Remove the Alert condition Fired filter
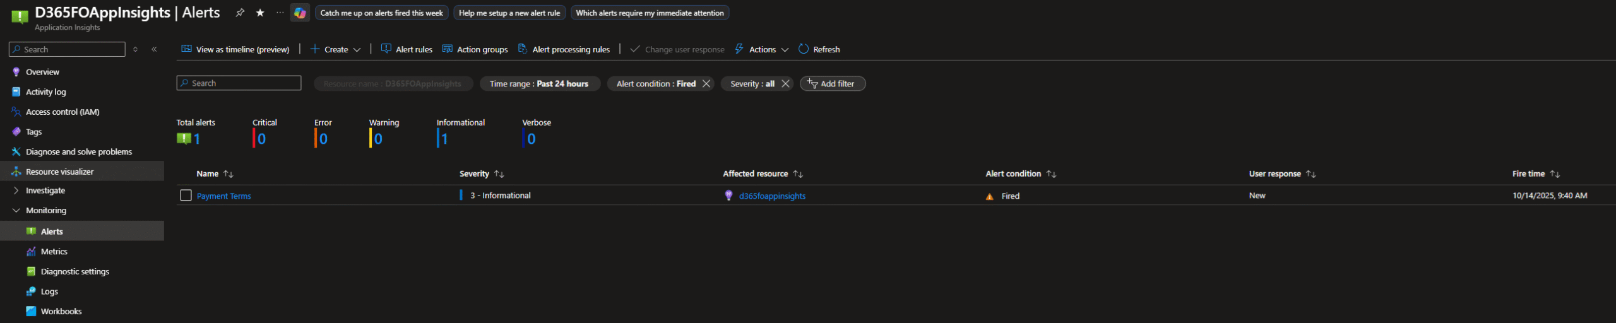 click(706, 83)
